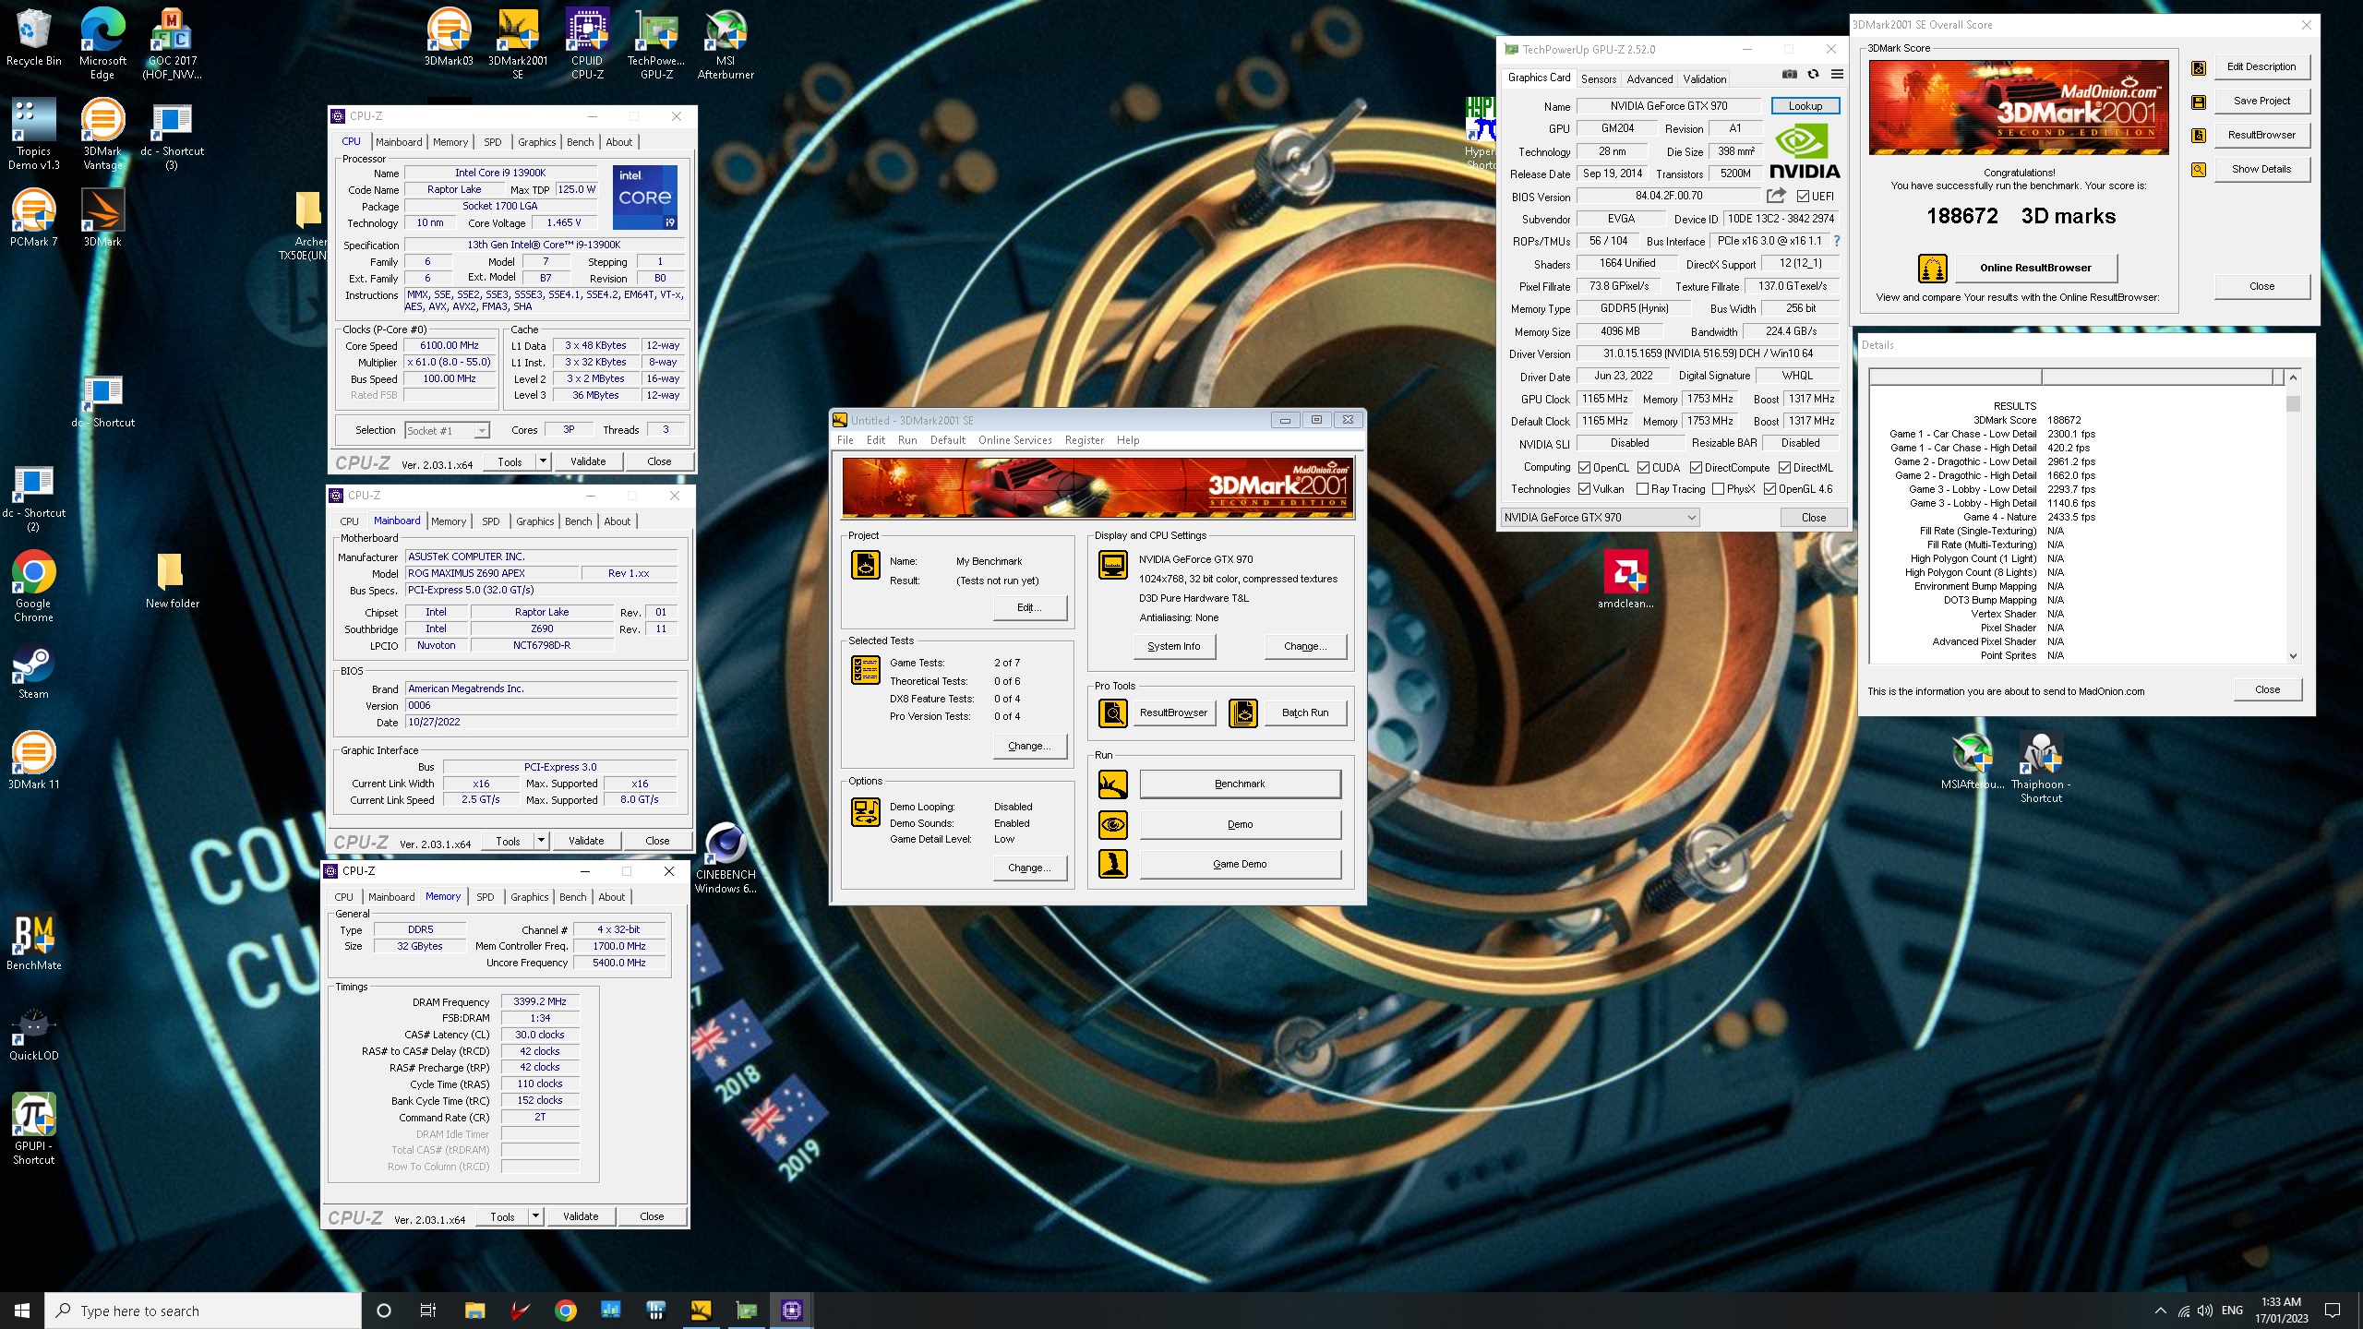
Task: Switch to the Sensors tab in GPU-Z
Action: 1599,79
